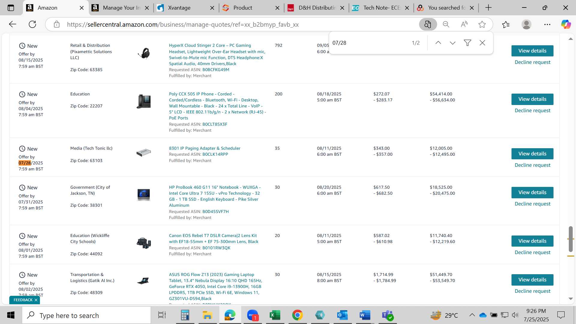View details for HP ProBook 460 quote
The image size is (576, 324).
click(x=532, y=193)
